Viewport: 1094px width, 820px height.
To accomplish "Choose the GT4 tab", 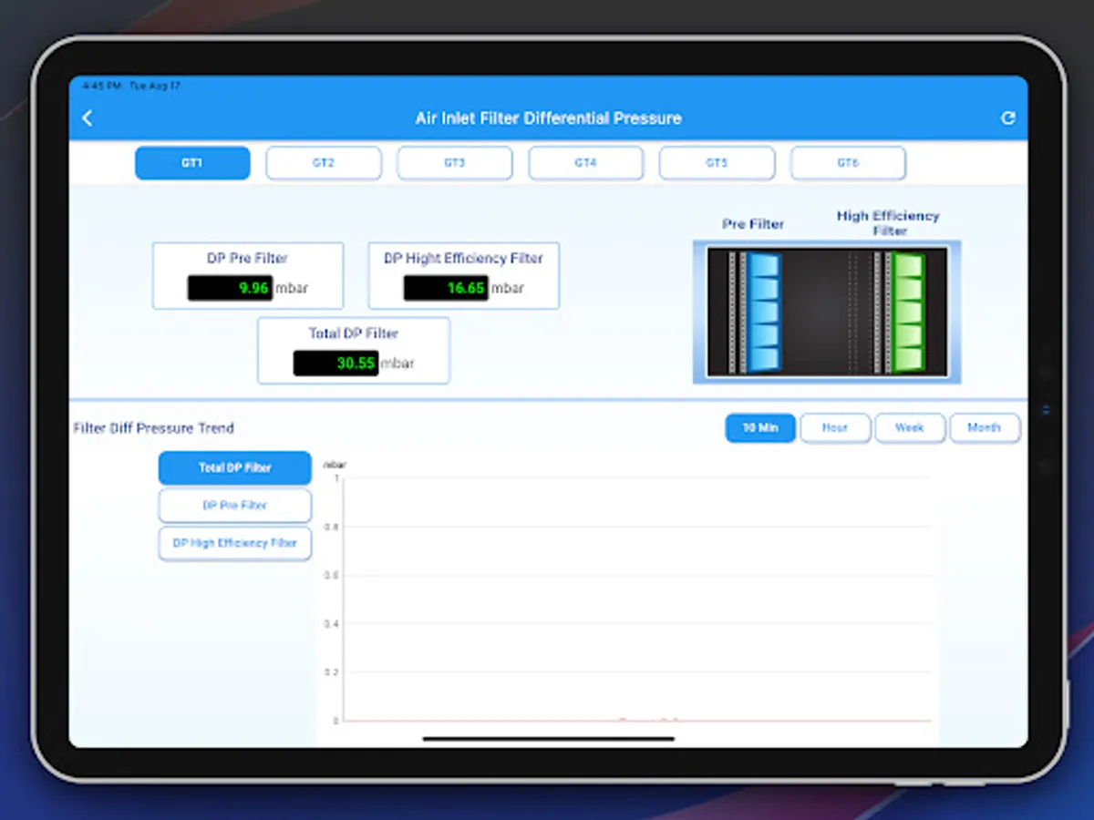I will (585, 163).
